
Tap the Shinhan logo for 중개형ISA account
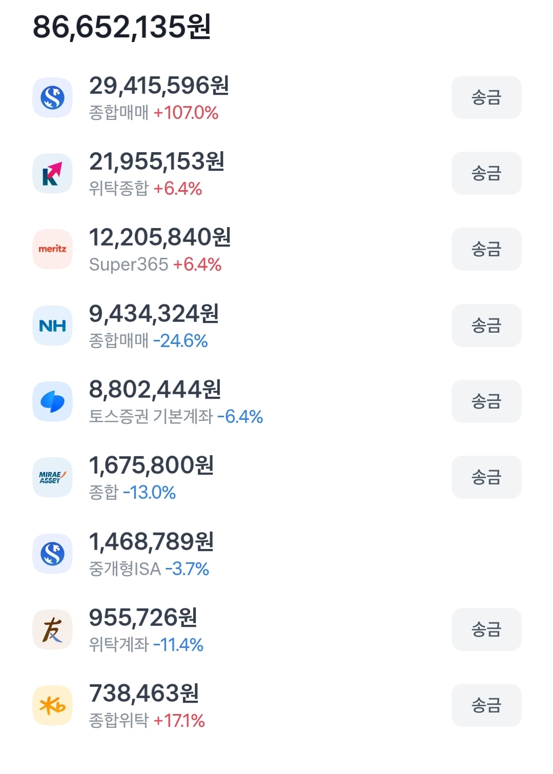pyautogui.click(x=52, y=554)
